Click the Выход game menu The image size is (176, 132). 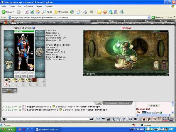coord(163,21)
